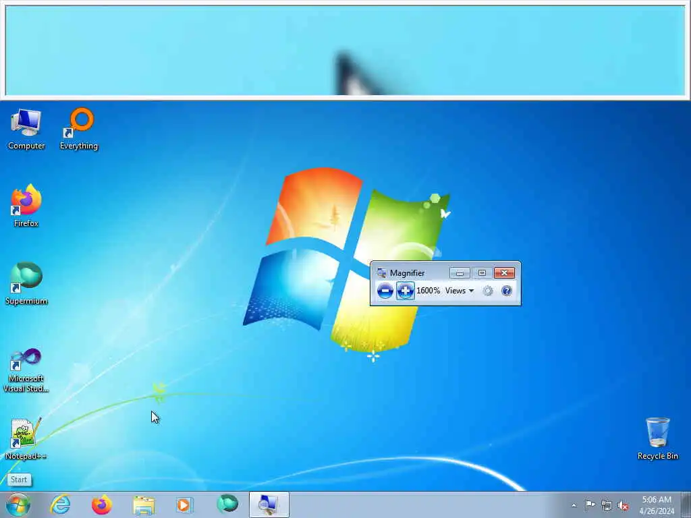The height and width of the screenshot is (518, 691).
Task: Select the Notepad++ desktop shortcut
Action: tap(26, 439)
